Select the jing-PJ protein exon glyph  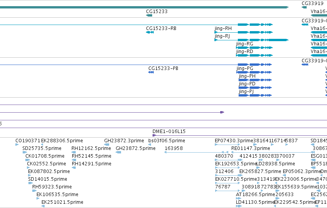click(255, 95)
